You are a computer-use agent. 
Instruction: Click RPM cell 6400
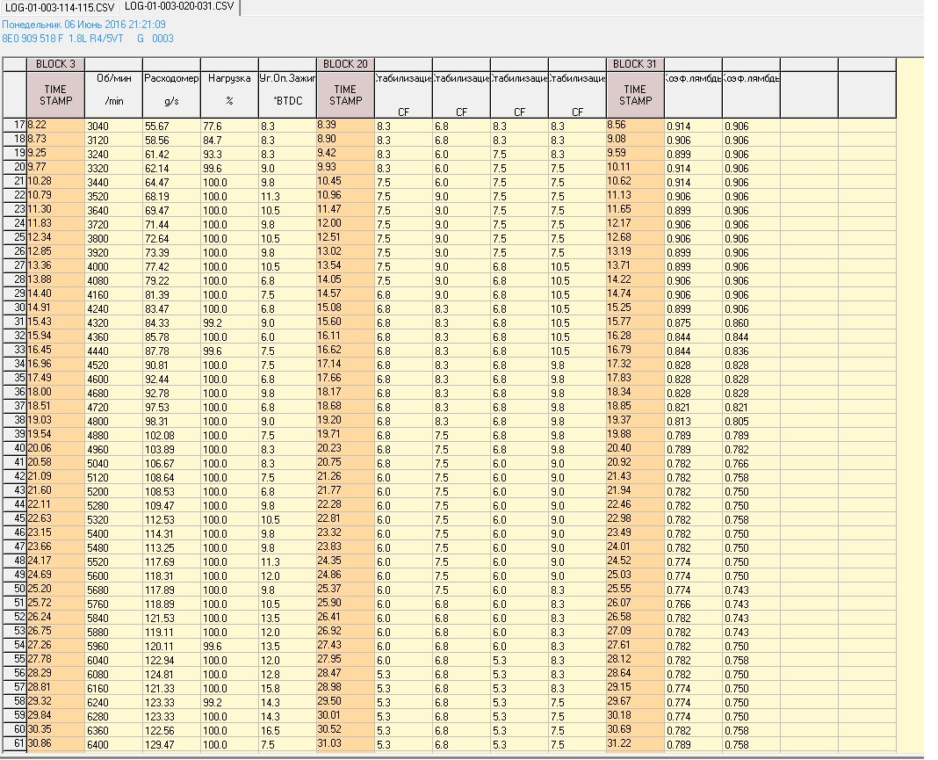click(x=113, y=744)
